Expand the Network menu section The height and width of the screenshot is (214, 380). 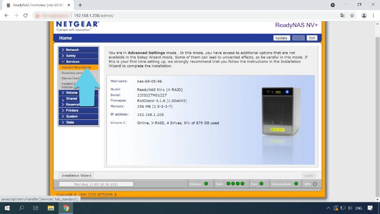pyautogui.click(x=79, y=50)
